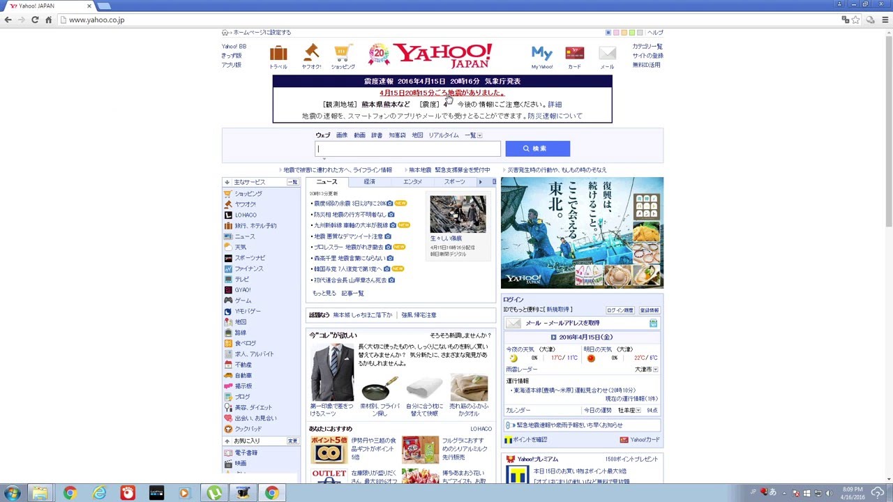Viewport: 893px width, 502px height.
Task: Click the browser address bar
Action: click(446, 20)
